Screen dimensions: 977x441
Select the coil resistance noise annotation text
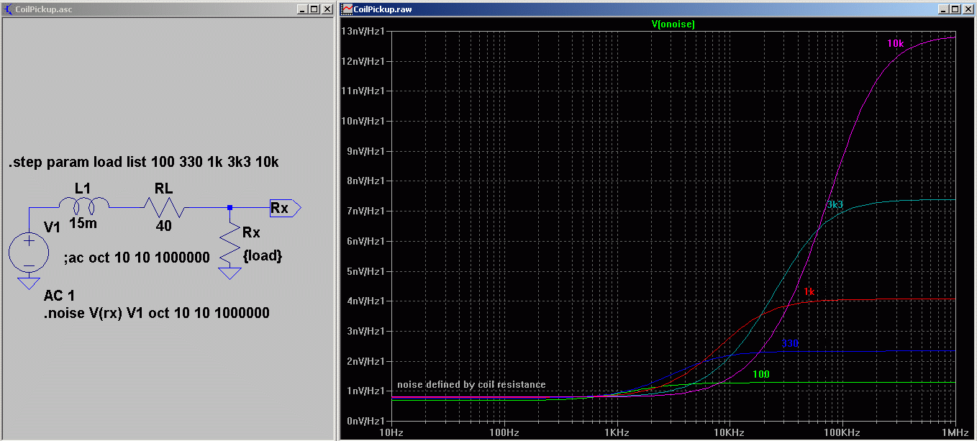[471, 384]
